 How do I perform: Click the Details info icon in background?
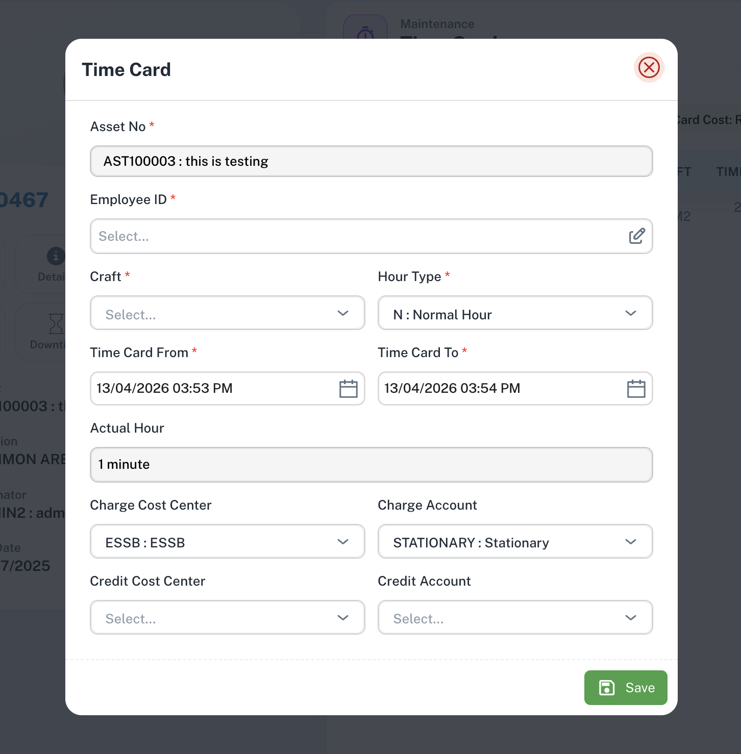point(56,256)
